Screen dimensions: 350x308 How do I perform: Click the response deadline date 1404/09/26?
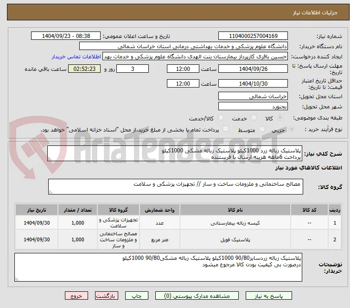pyautogui.click(x=253, y=69)
